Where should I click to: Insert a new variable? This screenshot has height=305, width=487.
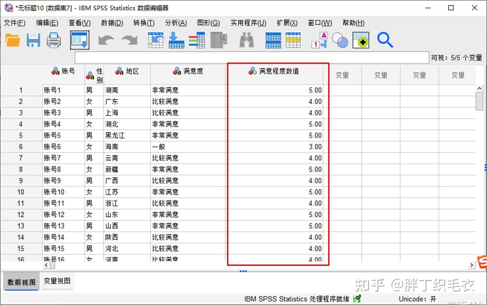[x=293, y=40]
